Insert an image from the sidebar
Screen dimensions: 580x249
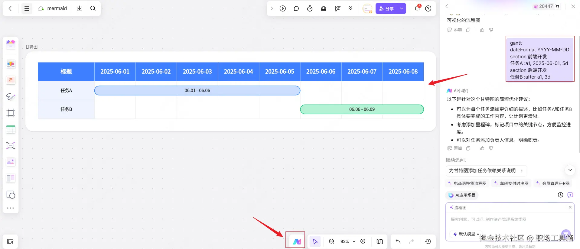coord(11,162)
